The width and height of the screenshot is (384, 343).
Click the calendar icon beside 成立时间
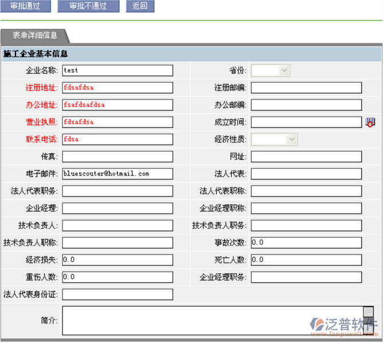point(370,122)
